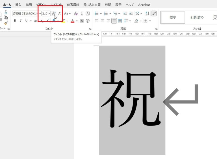Decrease the paragraph indent
The image size is (217, 159).
[125, 13]
